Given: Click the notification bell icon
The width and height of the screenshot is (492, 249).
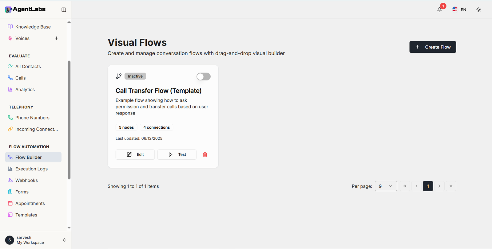Looking at the screenshot, I should 439,10.
